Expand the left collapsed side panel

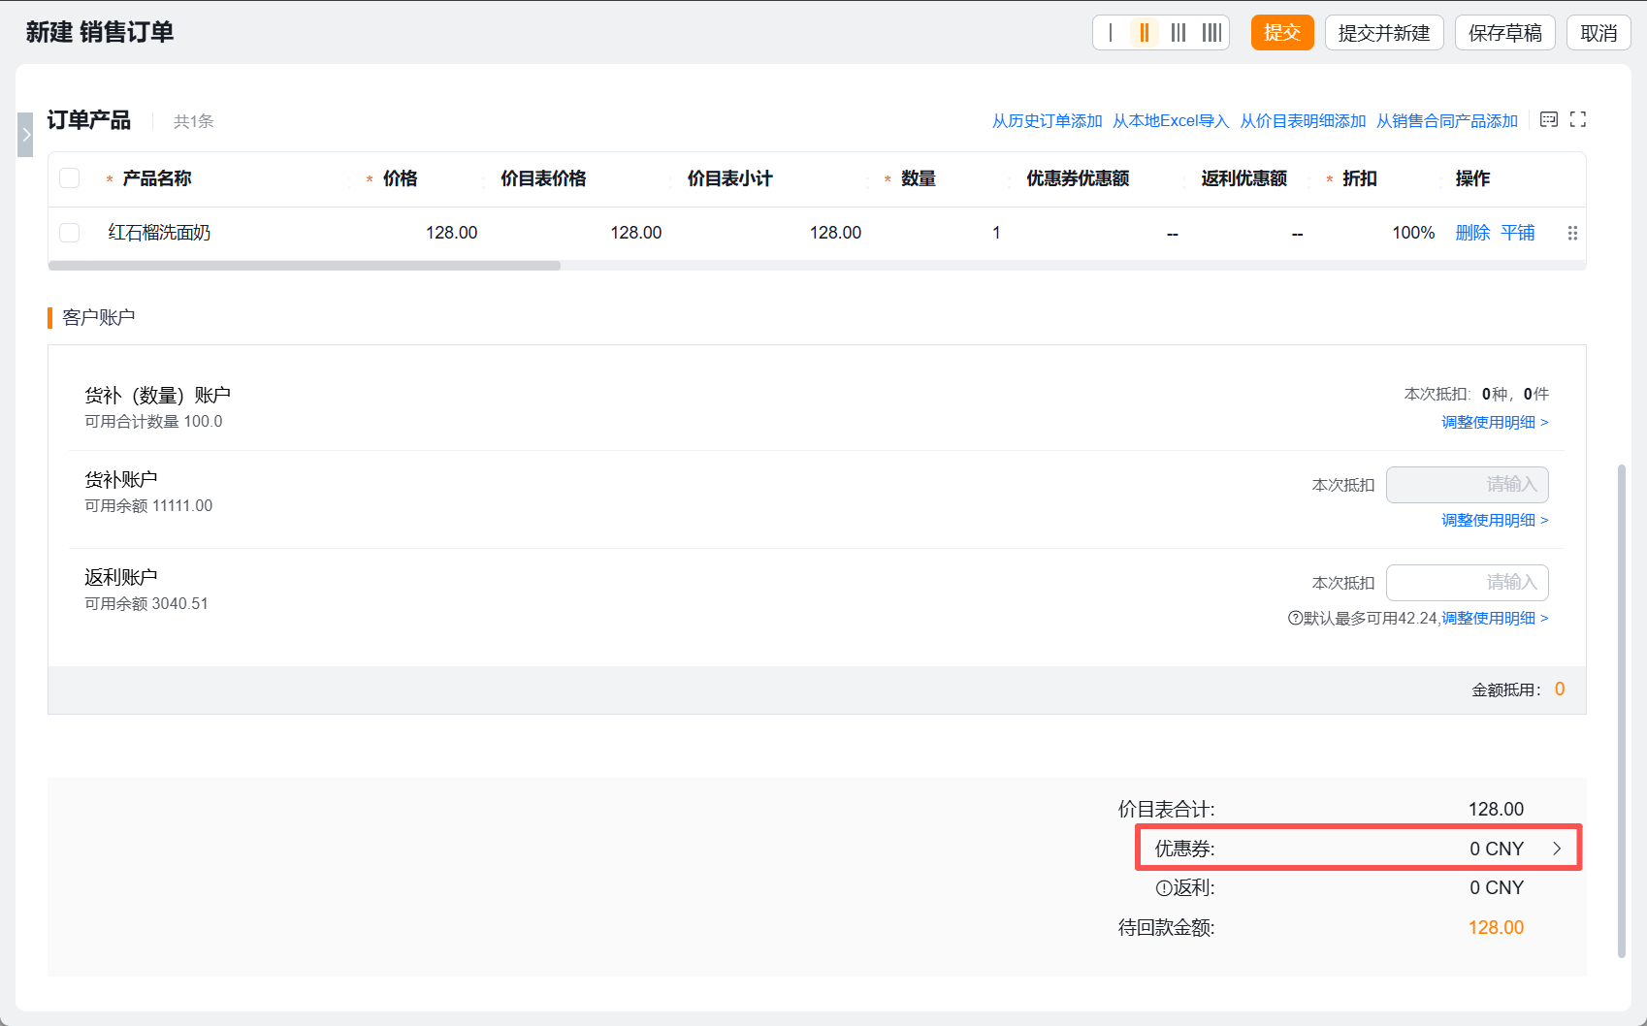[25, 135]
